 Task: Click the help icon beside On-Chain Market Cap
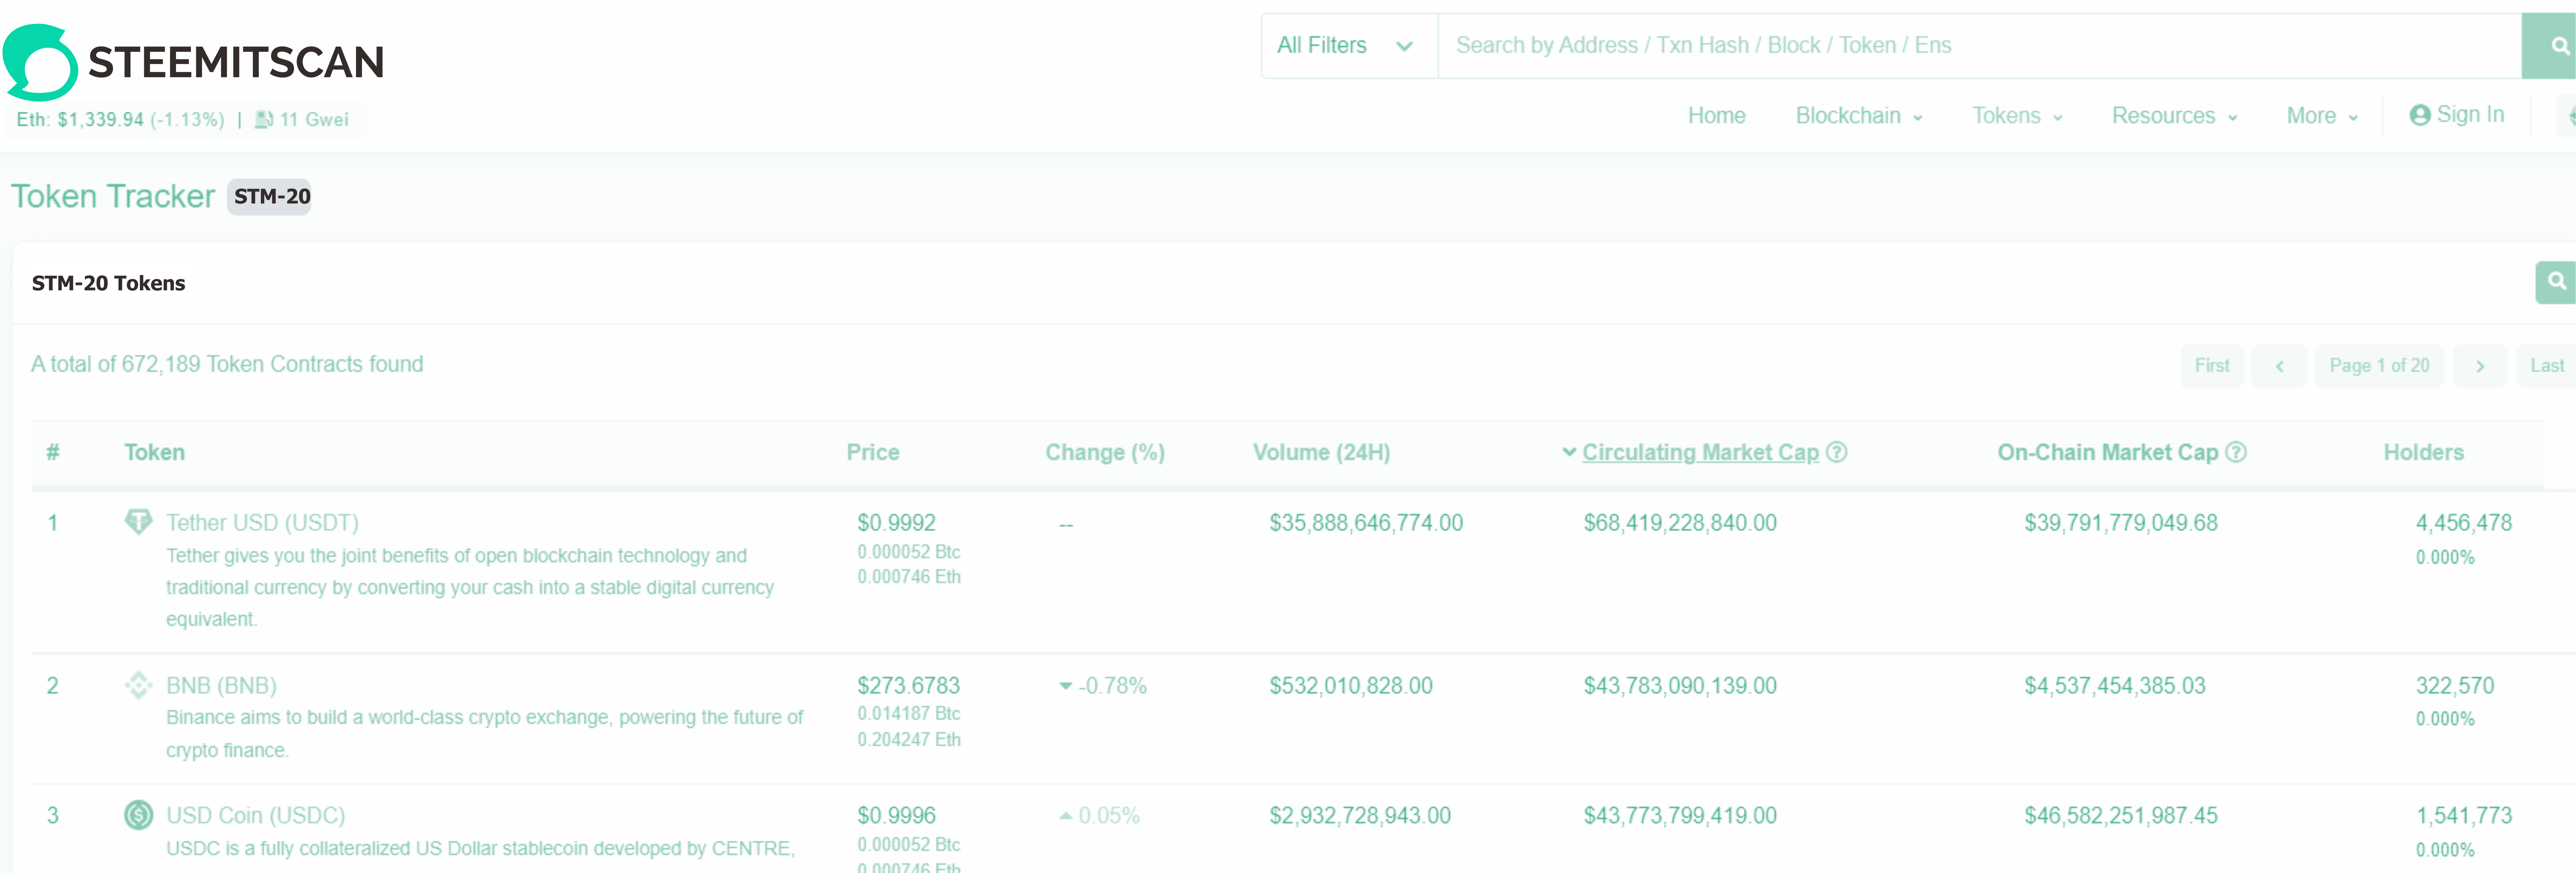[x=2236, y=452]
